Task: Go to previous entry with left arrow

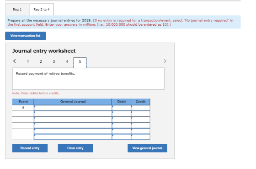Action: (15, 61)
